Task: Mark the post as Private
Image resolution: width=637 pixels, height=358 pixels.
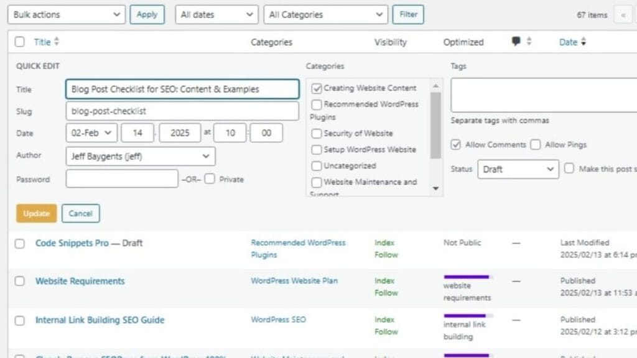Action: tap(210, 179)
